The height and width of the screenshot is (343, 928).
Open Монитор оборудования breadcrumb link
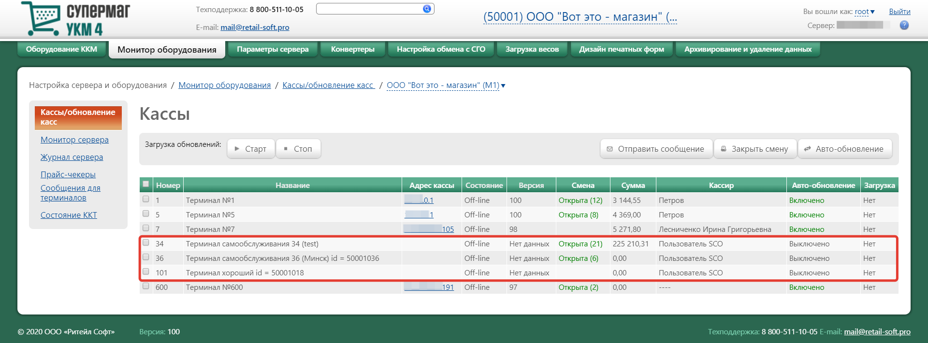coord(224,86)
